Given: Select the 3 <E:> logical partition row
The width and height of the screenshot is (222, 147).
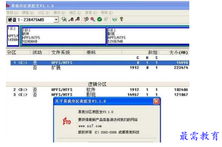Looking at the screenshot, I should pos(100,95).
